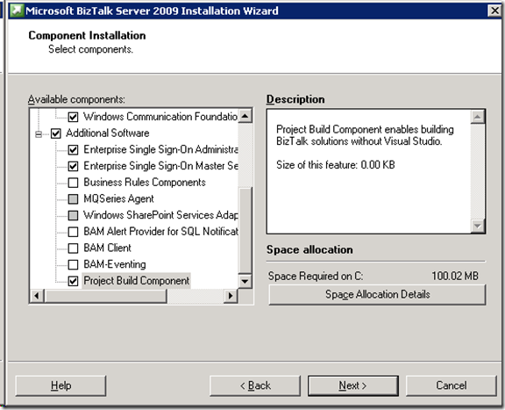This screenshot has height=410, width=505.
Task: Select the Project Build Component item
Action: [136, 281]
